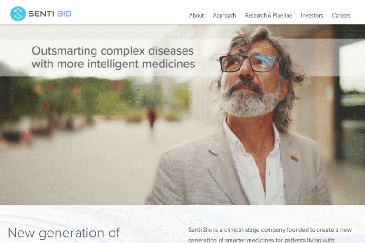Image resolution: width=365 pixels, height=243 pixels.
Task: Click the blue BIO text in the logo
Action: pos(64,14)
